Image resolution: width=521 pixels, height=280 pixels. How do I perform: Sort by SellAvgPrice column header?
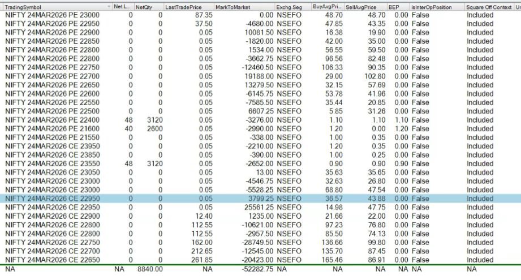pos(361,7)
